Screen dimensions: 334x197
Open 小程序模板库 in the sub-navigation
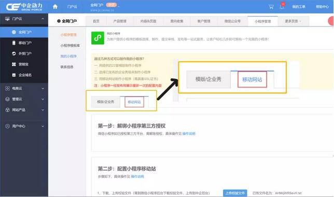tap(70, 46)
